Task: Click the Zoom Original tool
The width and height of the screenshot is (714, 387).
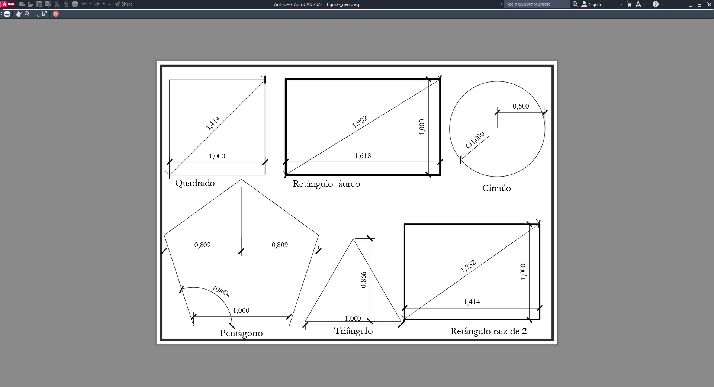Action: 44,14
